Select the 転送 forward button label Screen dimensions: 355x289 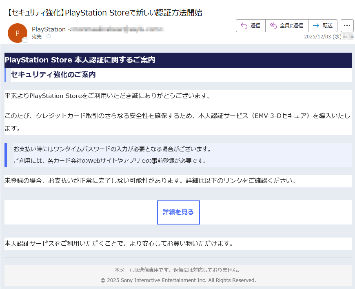point(328,26)
